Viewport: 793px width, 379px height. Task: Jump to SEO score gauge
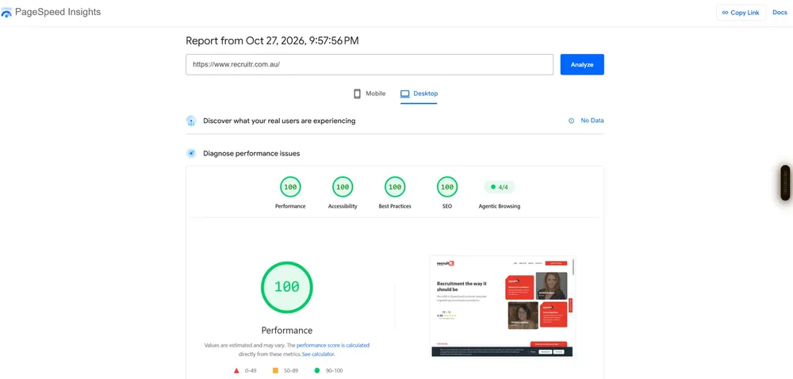click(x=447, y=187)
